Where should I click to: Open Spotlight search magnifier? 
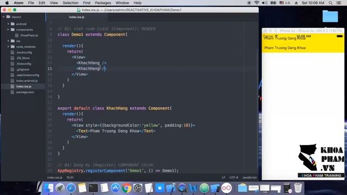click(330, 3)
